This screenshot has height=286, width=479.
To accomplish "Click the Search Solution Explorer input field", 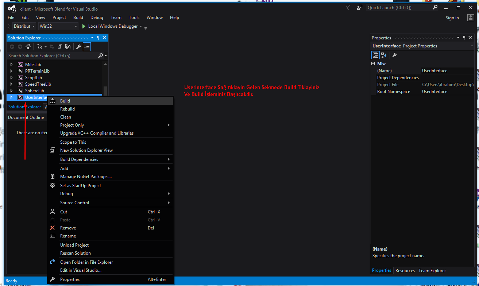I will [53, 56].
